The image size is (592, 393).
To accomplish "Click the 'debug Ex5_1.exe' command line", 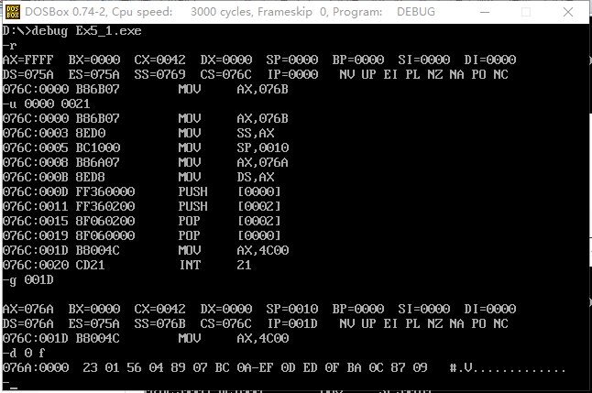I will pos(71,30).
